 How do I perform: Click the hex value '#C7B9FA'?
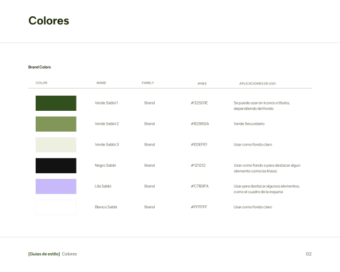pos(200,186)
